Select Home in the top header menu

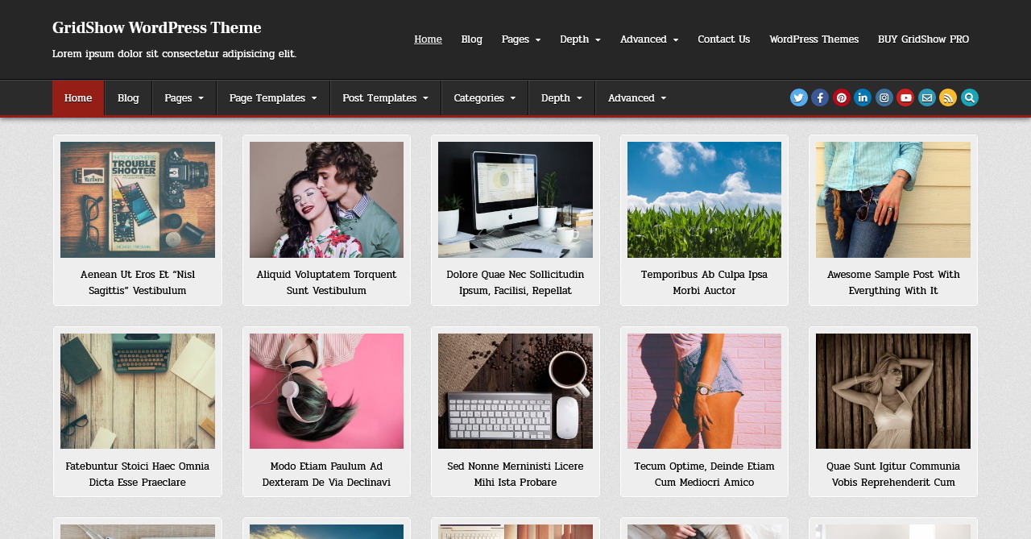[x=428, y=39]
